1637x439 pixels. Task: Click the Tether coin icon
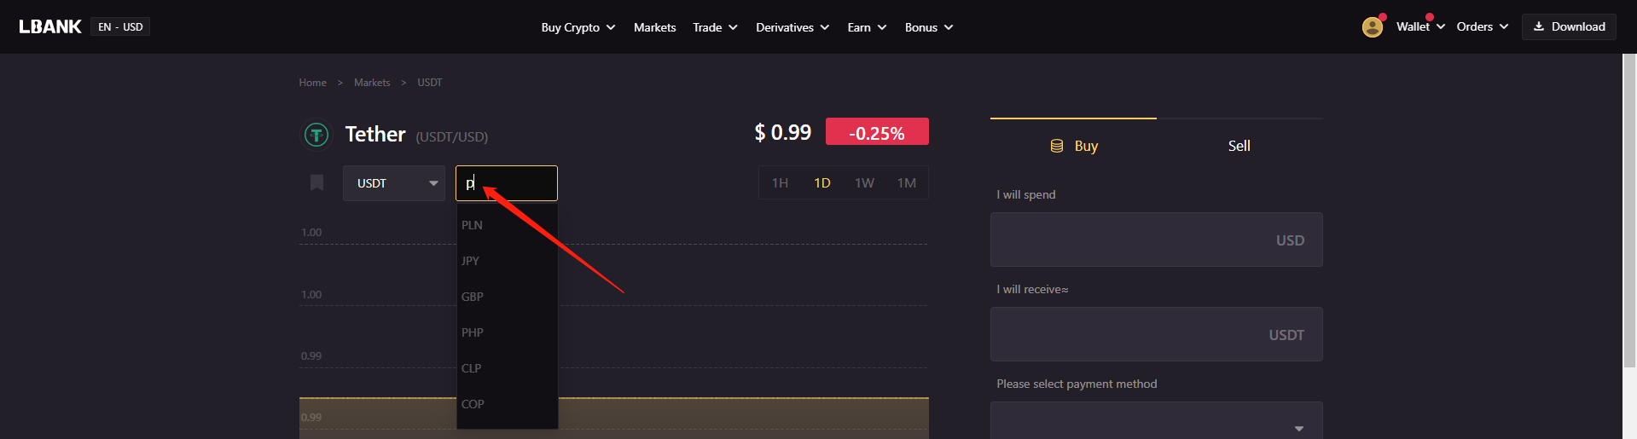(316, 135)
